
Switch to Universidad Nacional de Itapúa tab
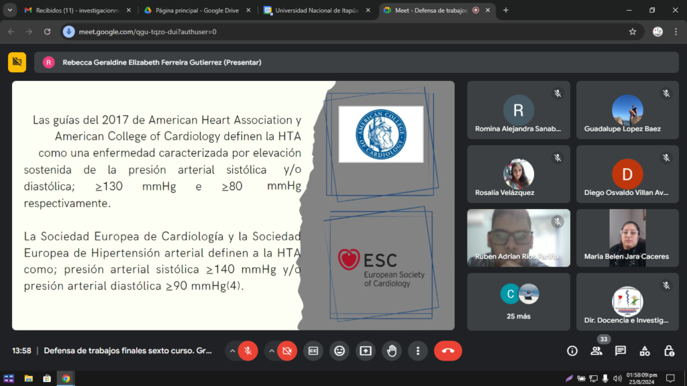[x=315, y=10]
